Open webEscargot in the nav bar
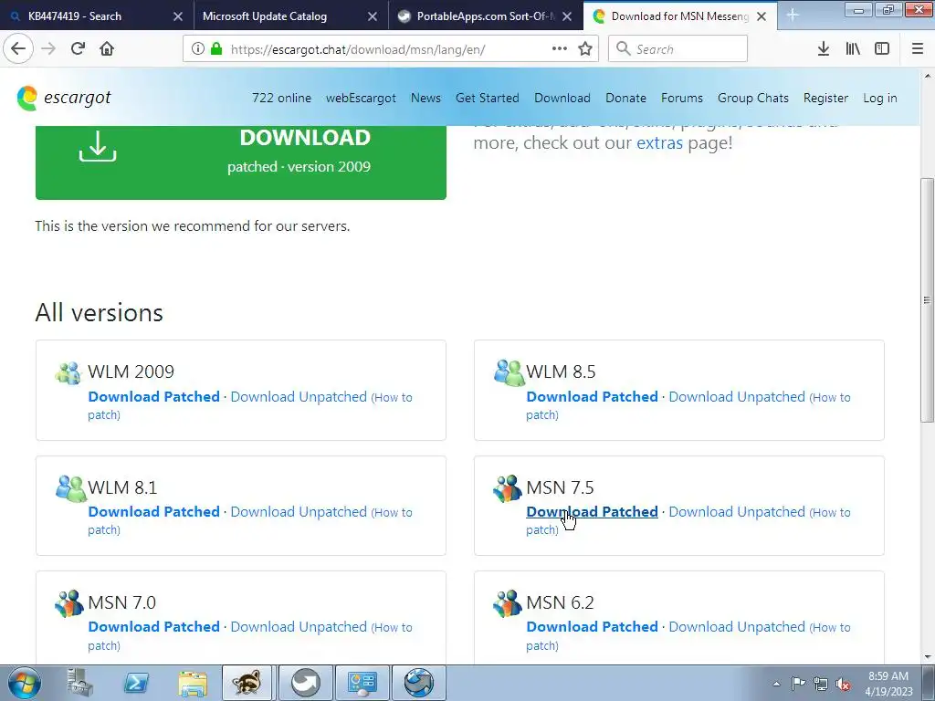The height and width of the screenshot is (701, 935). (361, 98)
